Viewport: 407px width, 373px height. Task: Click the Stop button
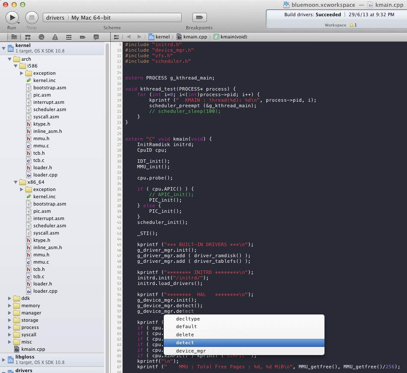pyautogui.click(x=32, y=18)
